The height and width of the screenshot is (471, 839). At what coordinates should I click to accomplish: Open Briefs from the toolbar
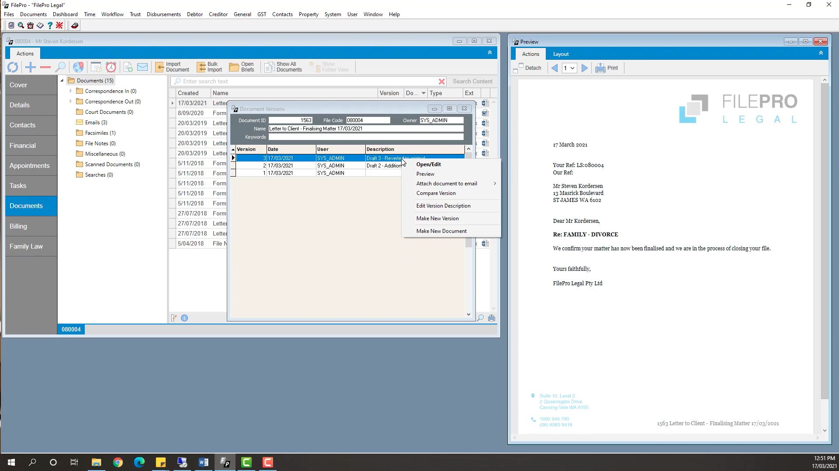[242, 67]
